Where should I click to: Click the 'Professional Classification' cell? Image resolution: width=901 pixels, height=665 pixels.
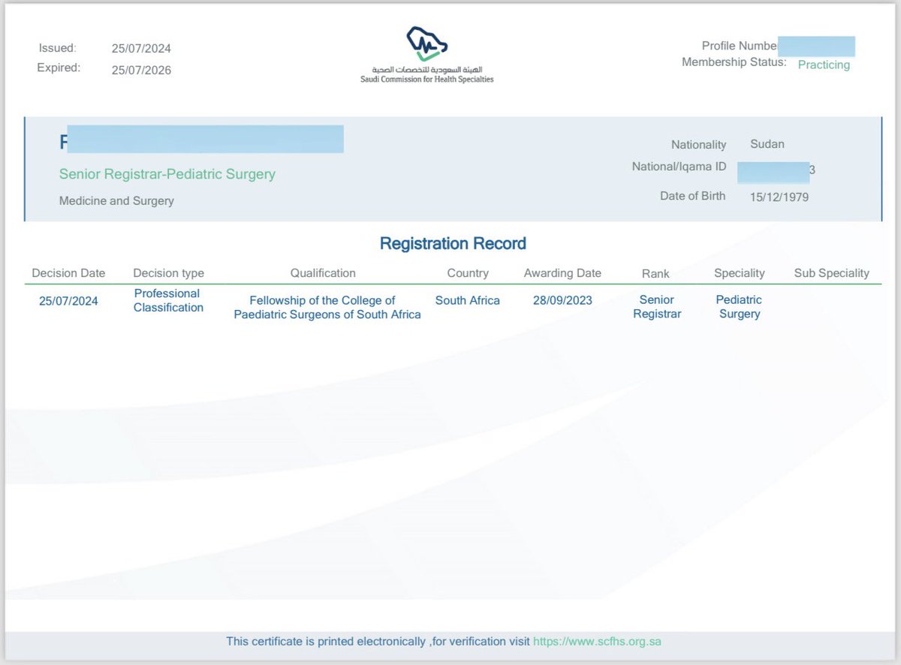(168, 300)
